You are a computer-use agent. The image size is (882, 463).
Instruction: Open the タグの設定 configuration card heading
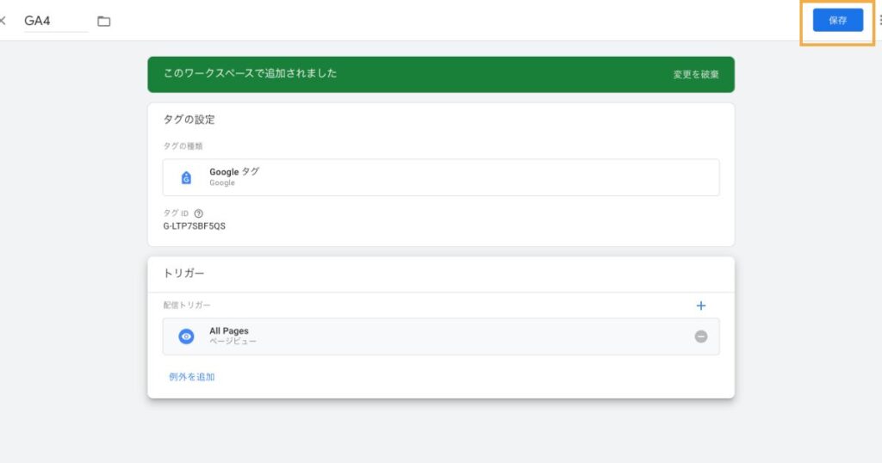coord(189,119)
